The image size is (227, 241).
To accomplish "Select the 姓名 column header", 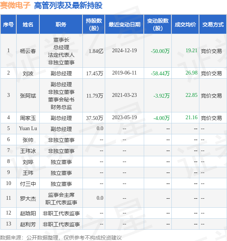I will 28,25.
